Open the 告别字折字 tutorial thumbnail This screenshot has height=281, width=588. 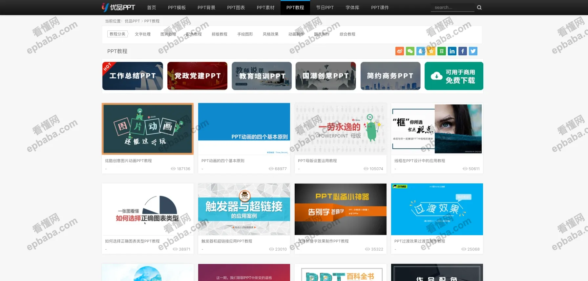click(341, 209)
